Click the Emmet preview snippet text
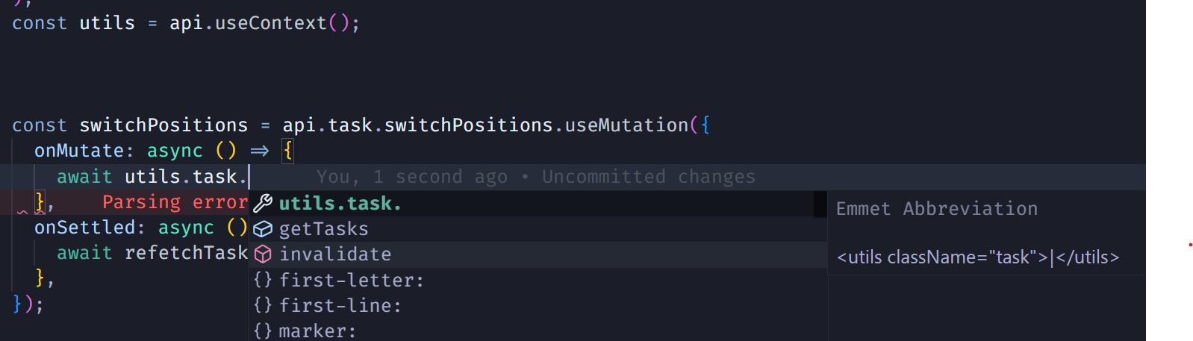Screen dimensions: 1193x341 pyautogui.click(x=977, y=257)
